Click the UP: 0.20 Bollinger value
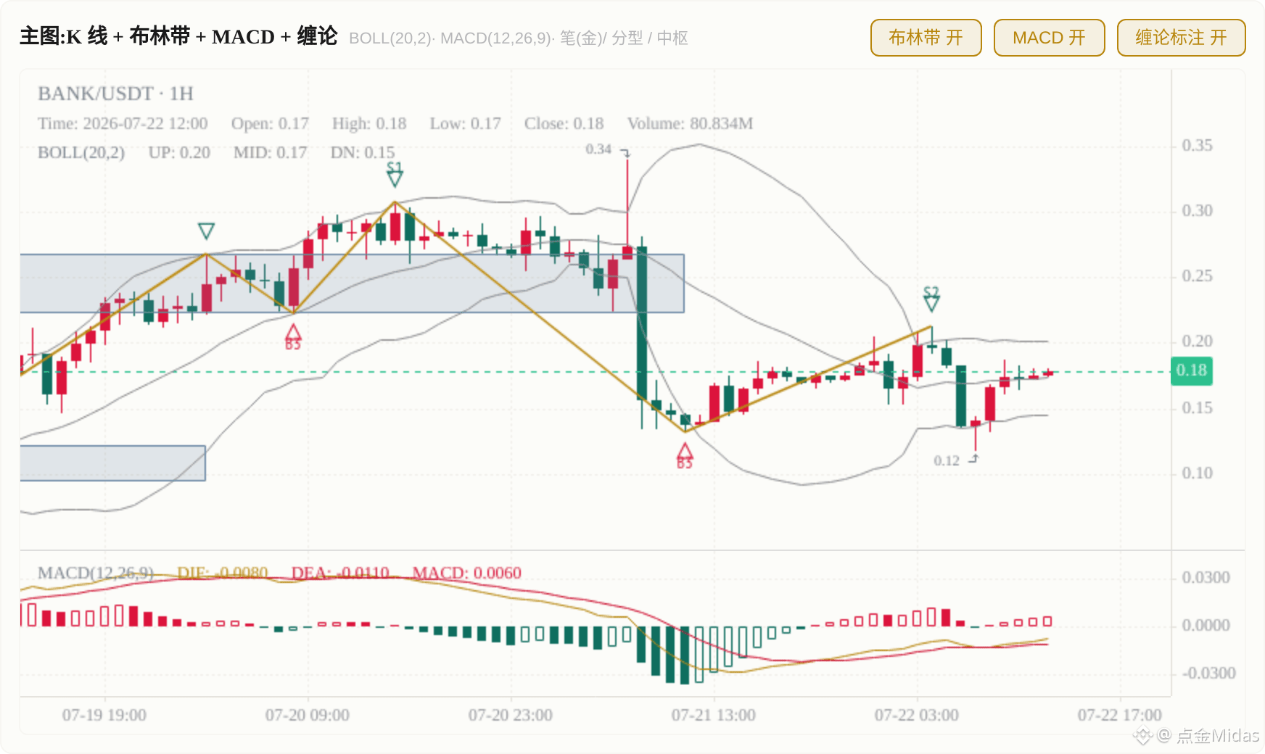 tap(179, 152)
